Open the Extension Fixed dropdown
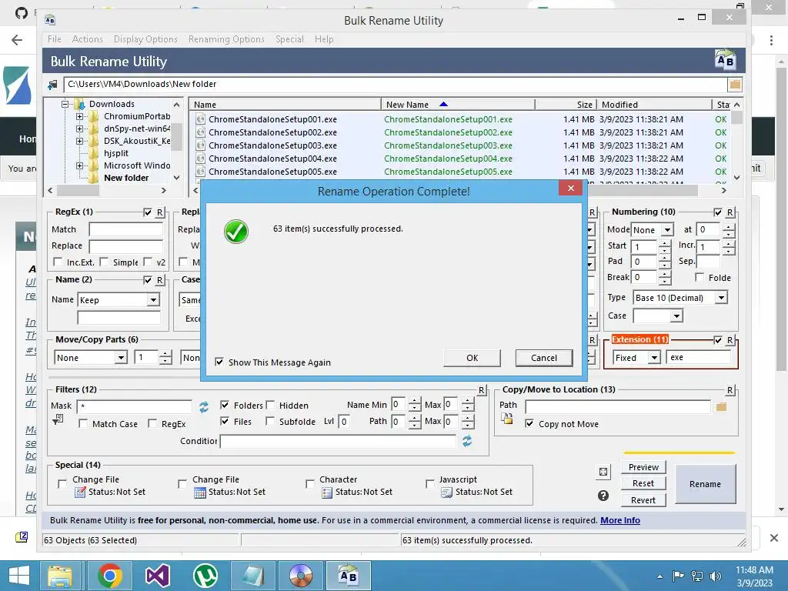 click(x=654, y=357)
